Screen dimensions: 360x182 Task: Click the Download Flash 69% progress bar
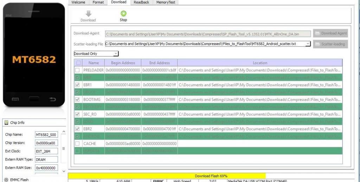[x=211, y=176]
